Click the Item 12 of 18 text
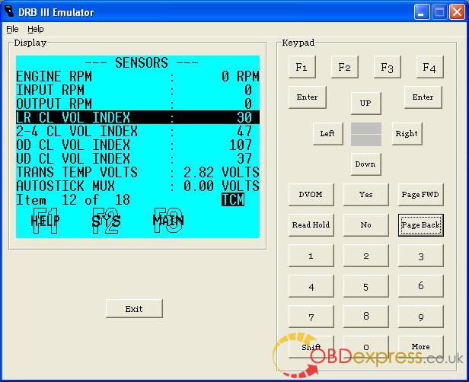The width and height of the screenshot is (469, 382). (x=73, y=199)
